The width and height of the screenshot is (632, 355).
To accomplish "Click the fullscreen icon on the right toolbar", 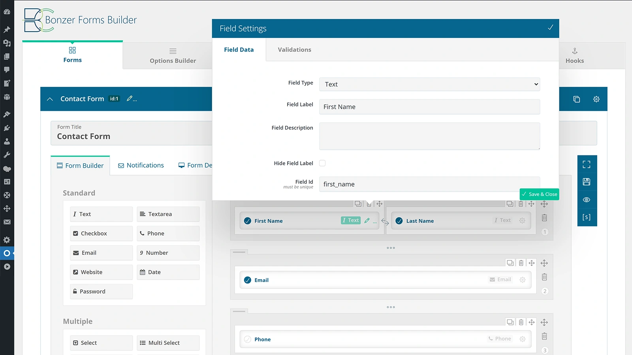I will [587, 164].
